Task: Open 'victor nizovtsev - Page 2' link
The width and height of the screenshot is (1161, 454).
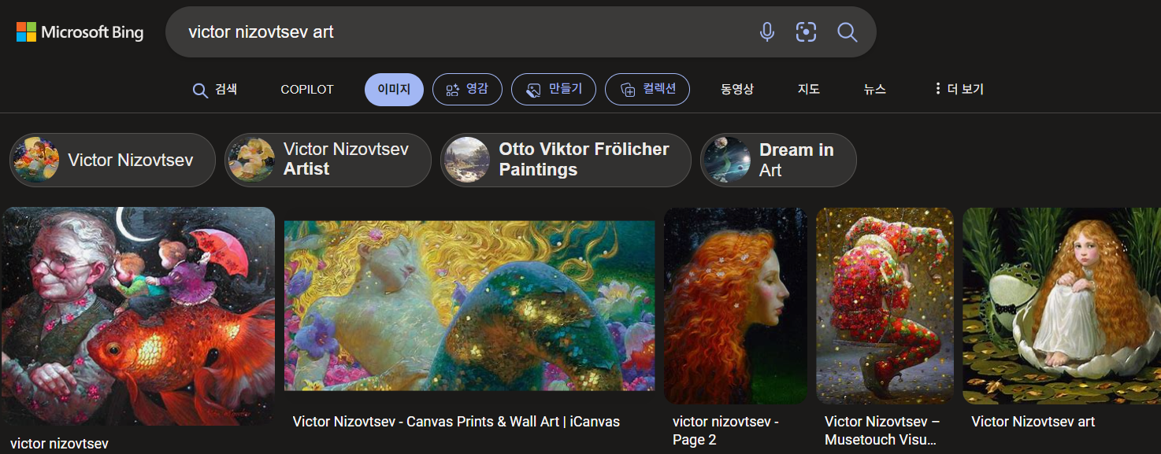Action: 725,430
